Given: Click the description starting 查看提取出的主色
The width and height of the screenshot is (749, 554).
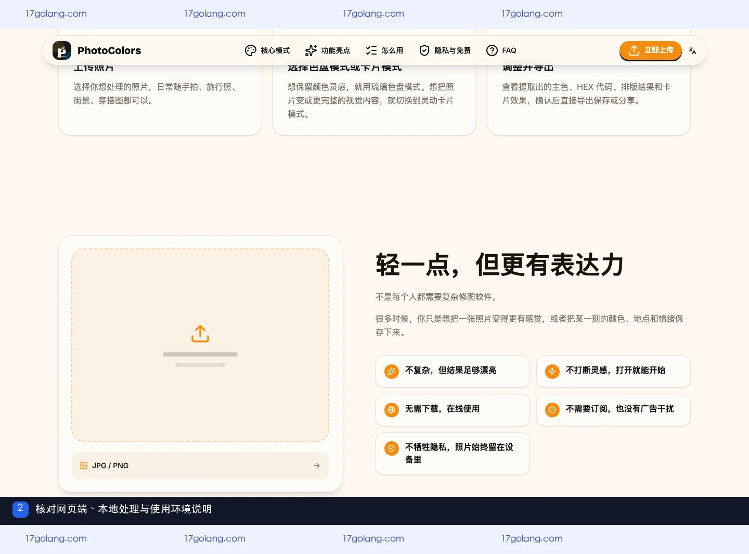Looking at the screenshot, I should 586,94.
